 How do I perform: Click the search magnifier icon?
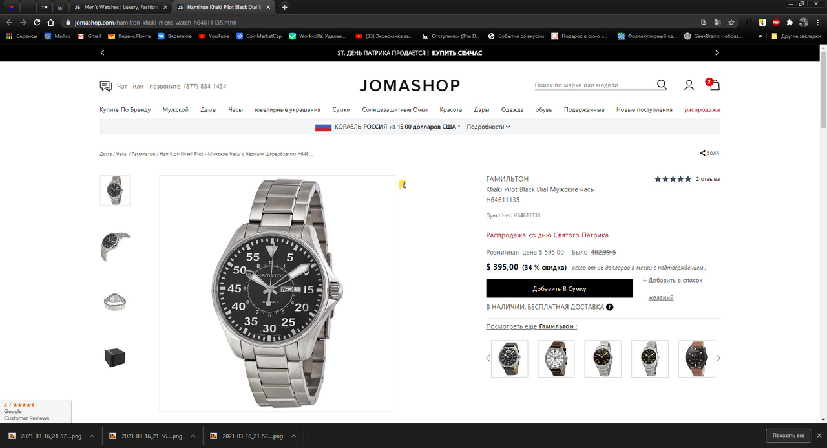pos(662,85)
